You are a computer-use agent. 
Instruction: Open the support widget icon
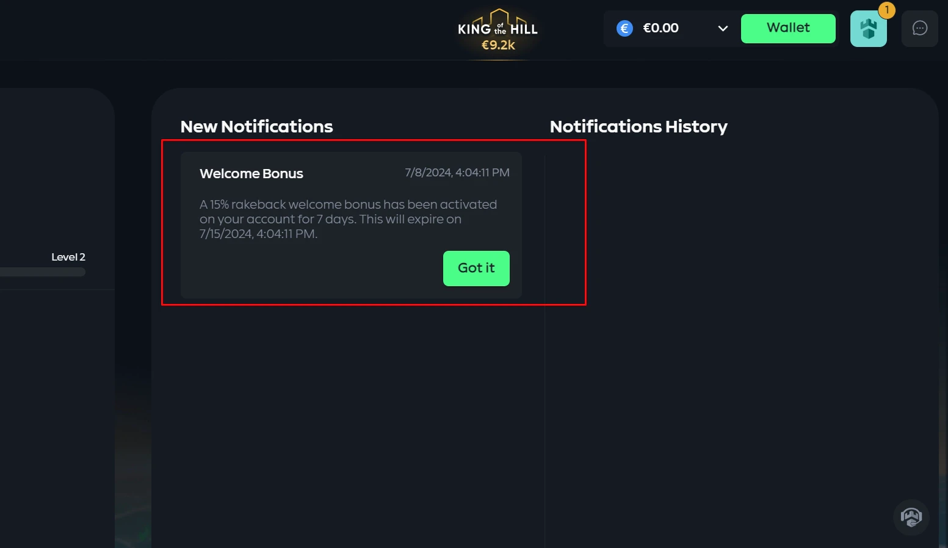coord(911,517)
